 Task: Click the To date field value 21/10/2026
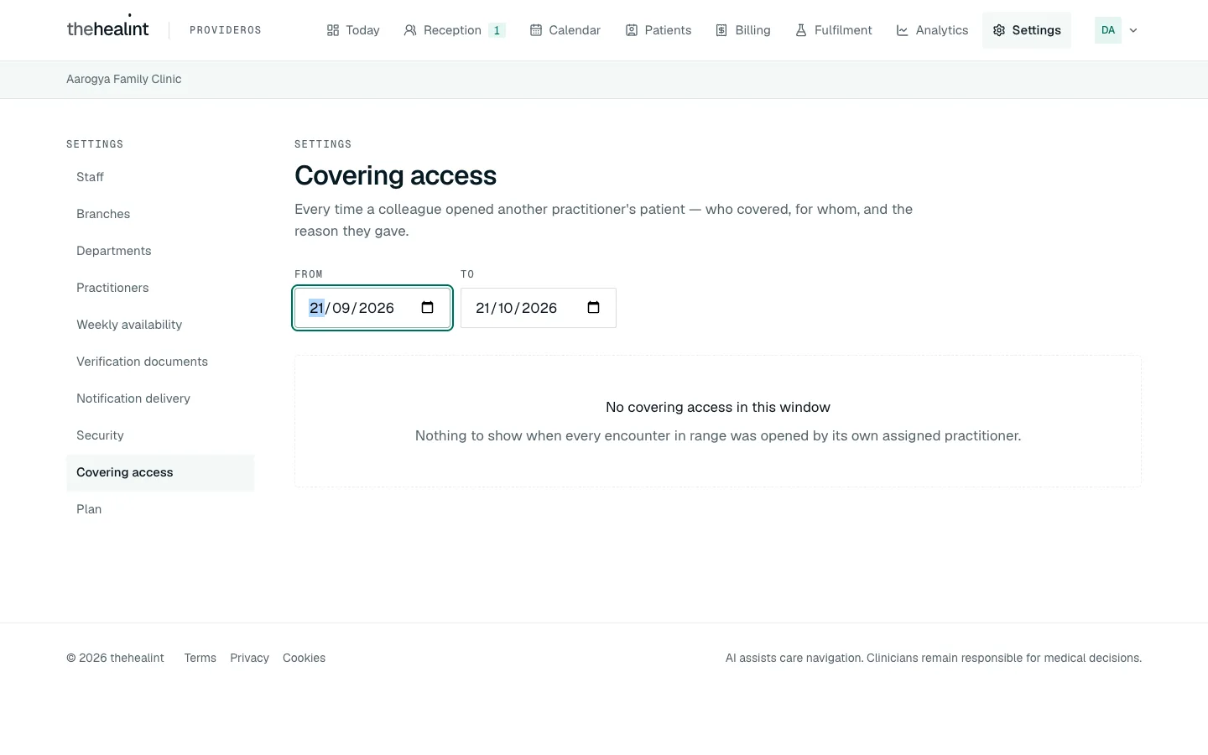pos(516,308)
